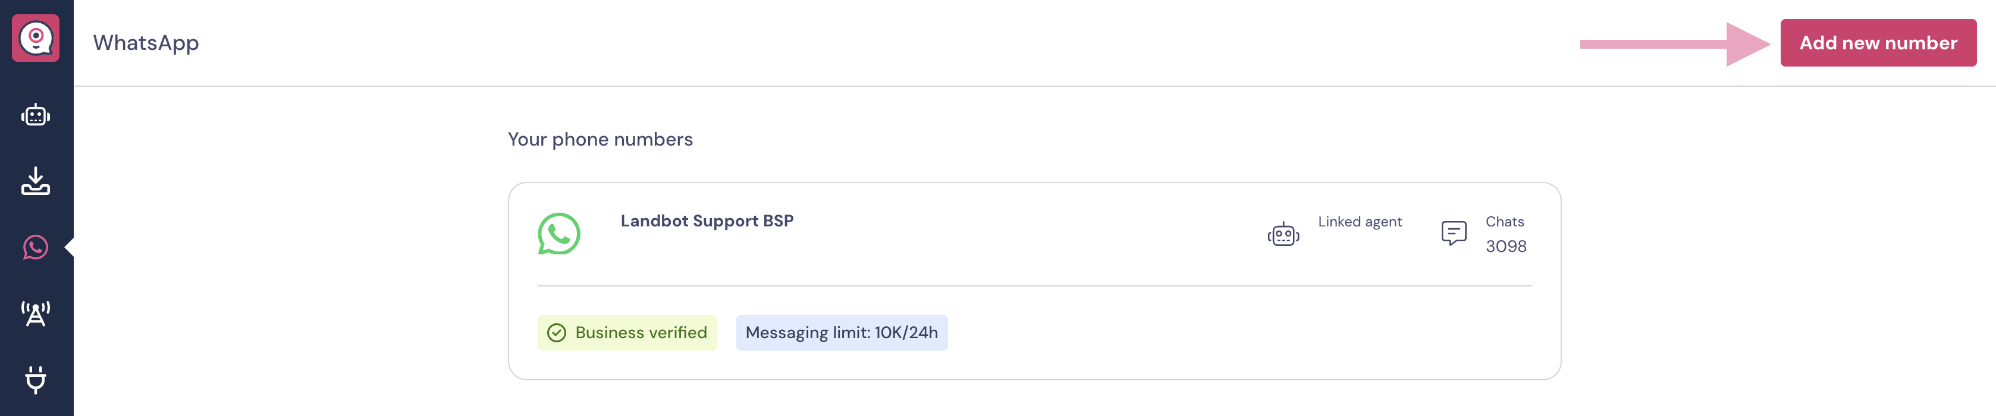Open integrations via the plug icon
1996x416 pixels.
click(x=36, y=380)
